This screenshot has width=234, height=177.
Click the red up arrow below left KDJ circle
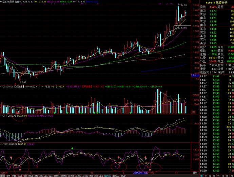20,169
